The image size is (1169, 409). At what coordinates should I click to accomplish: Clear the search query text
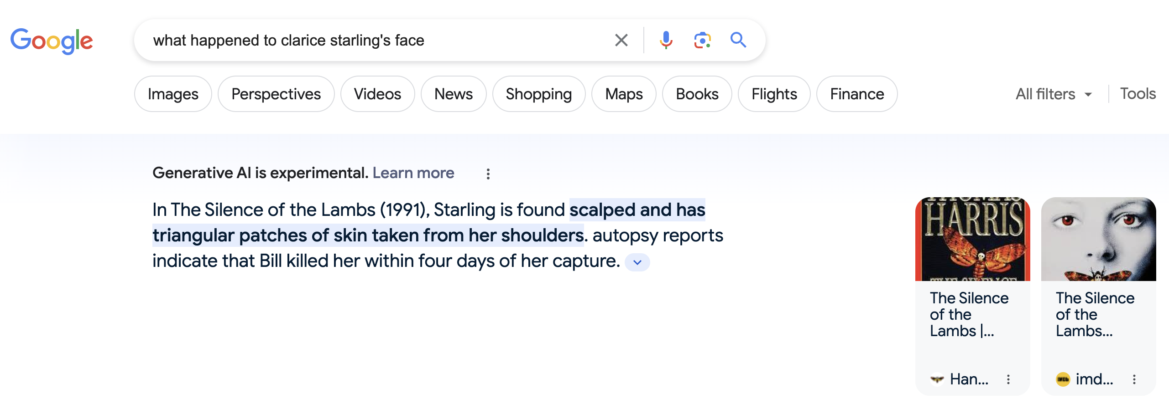tap(621, 40)
